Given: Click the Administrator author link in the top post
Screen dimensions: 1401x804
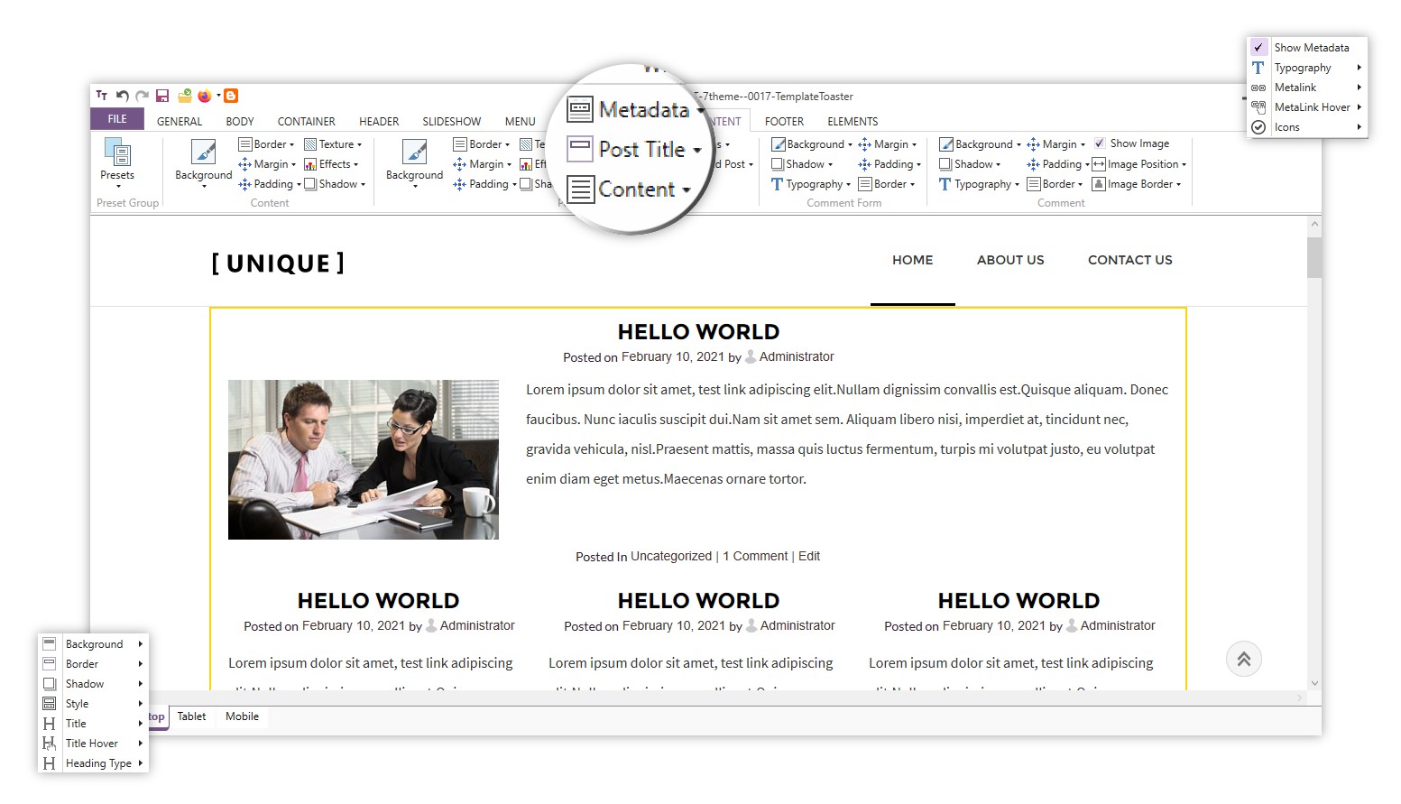Looking at the screenshot, I should click(x=797, y=356).
